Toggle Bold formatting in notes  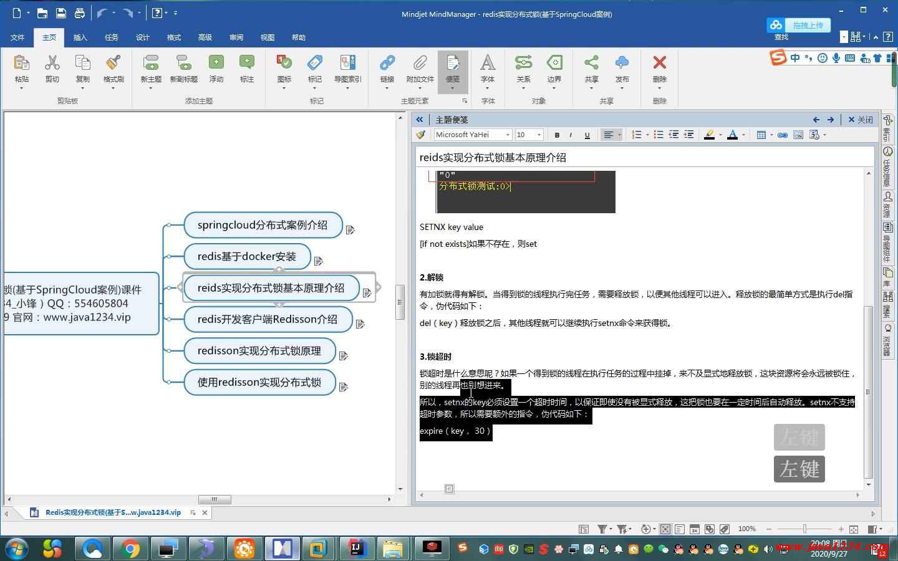coord(557,135)
